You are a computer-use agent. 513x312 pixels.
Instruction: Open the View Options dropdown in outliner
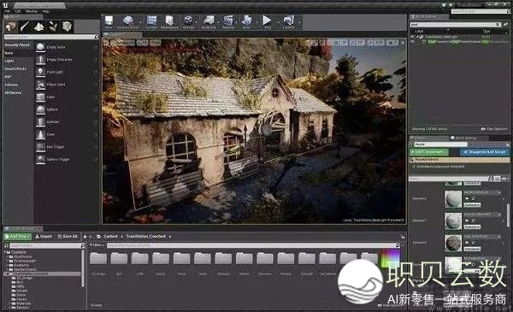494,129
